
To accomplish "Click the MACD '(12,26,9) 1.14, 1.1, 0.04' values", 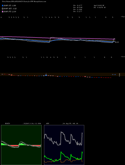I will (32, 123).
